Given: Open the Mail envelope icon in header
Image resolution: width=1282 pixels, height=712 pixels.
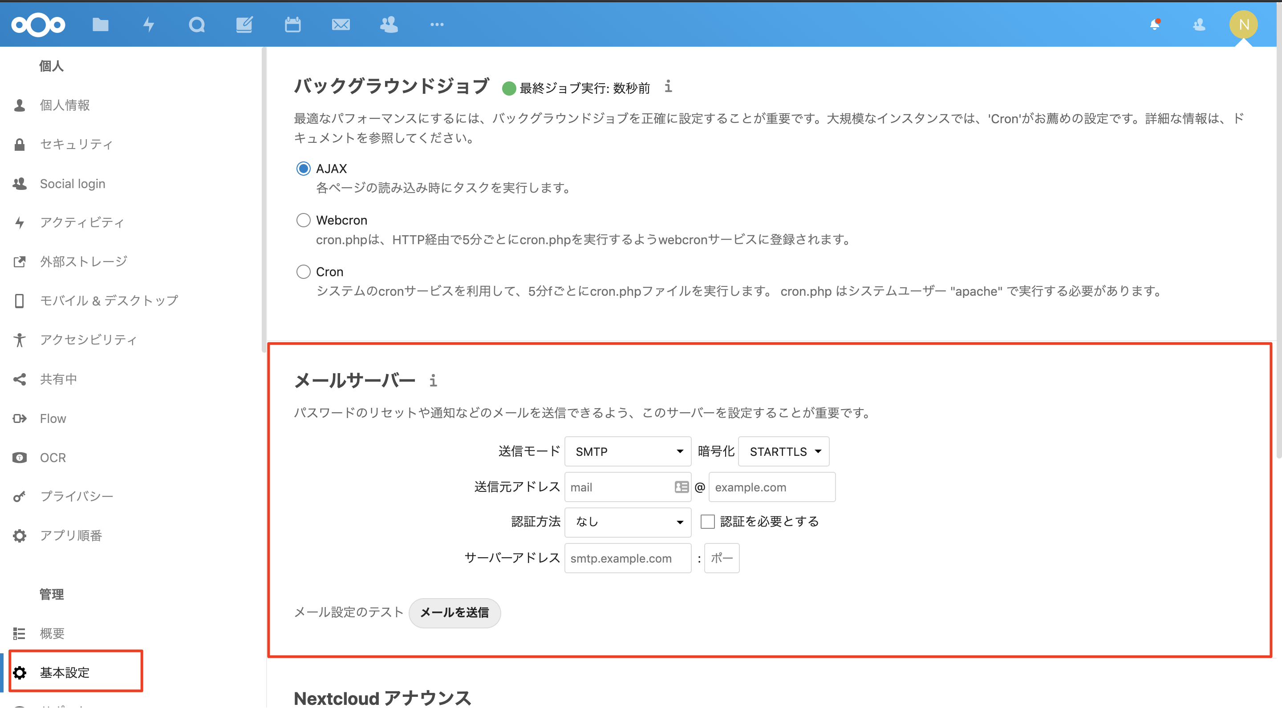Looking at the screenshot, I should pos(341,24).
